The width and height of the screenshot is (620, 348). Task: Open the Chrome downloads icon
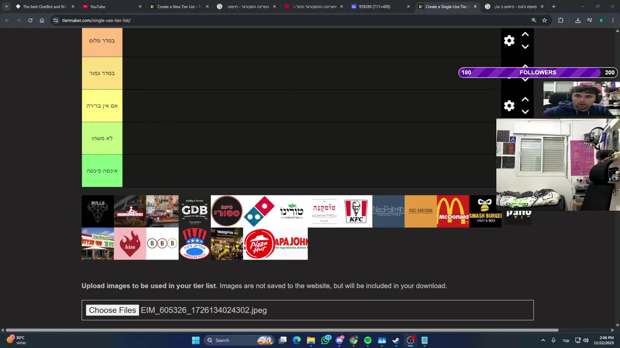[x=578, y=20]
